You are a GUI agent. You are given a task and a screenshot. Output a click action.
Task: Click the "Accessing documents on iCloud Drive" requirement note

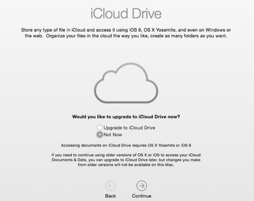point(126,145)
